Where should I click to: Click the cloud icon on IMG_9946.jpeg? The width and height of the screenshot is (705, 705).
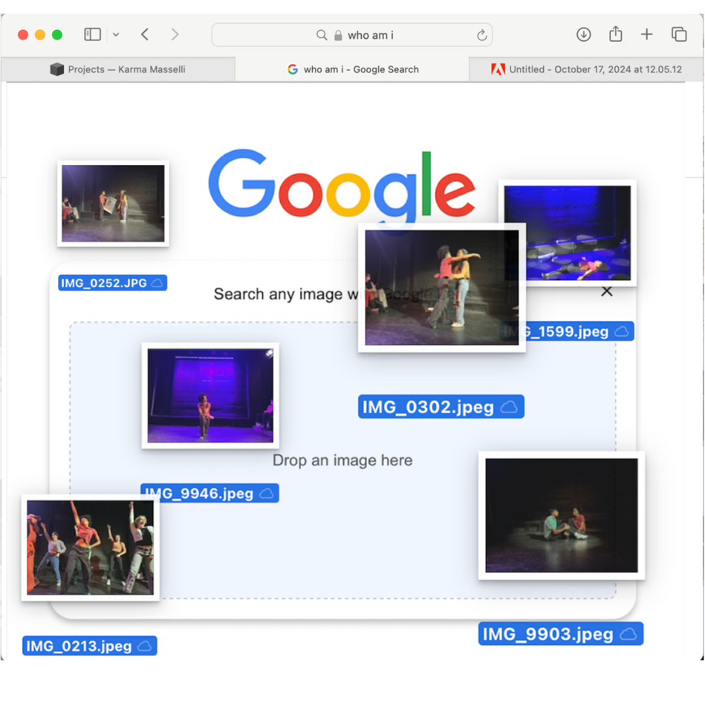pyautogui.click(x=266, y=493)
